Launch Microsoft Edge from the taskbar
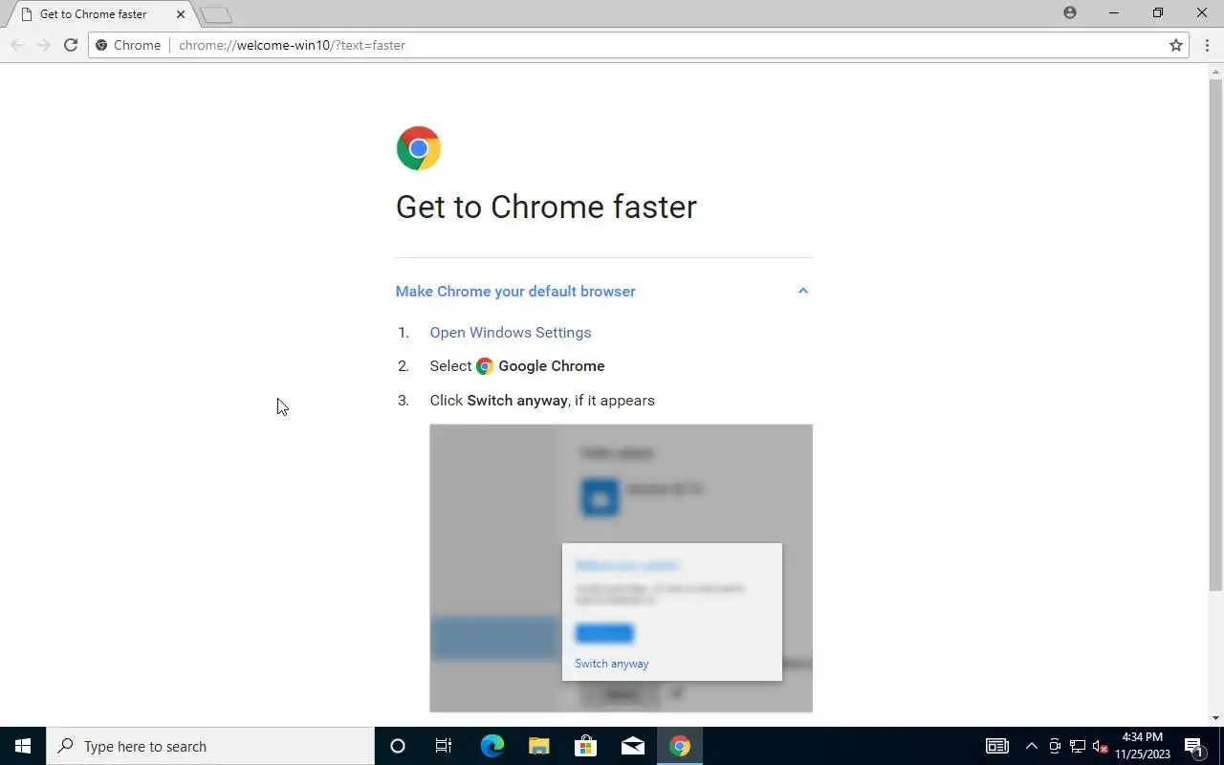This screenshot has width=1224, height=765. 492,746
